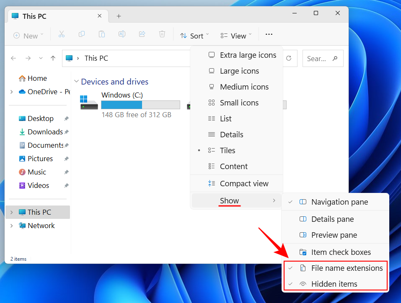401x303 pixels.
Task: Select the Cut icon in the toolbar
Action: 62,36
